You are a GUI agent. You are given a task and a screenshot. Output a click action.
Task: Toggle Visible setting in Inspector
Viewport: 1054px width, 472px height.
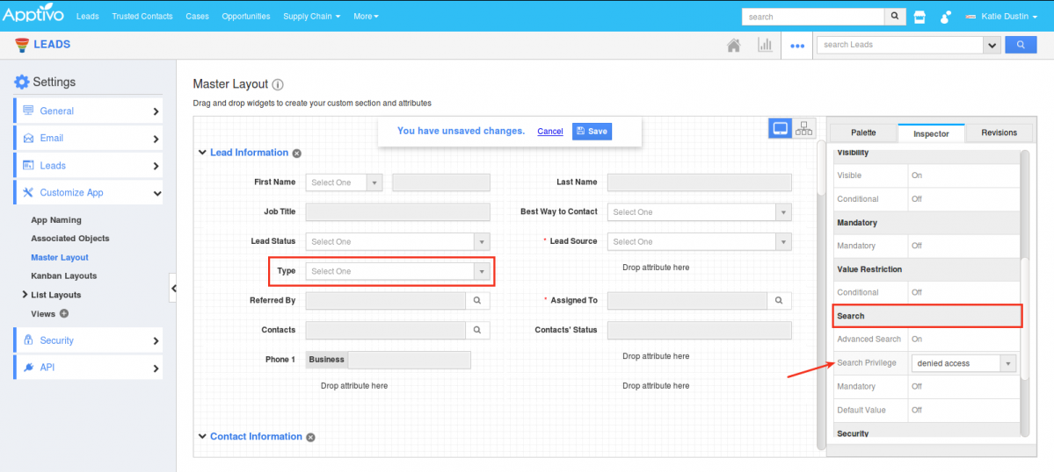[917, 175]
